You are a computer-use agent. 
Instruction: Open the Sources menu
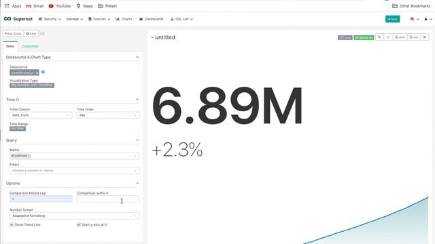click(99, 19)
